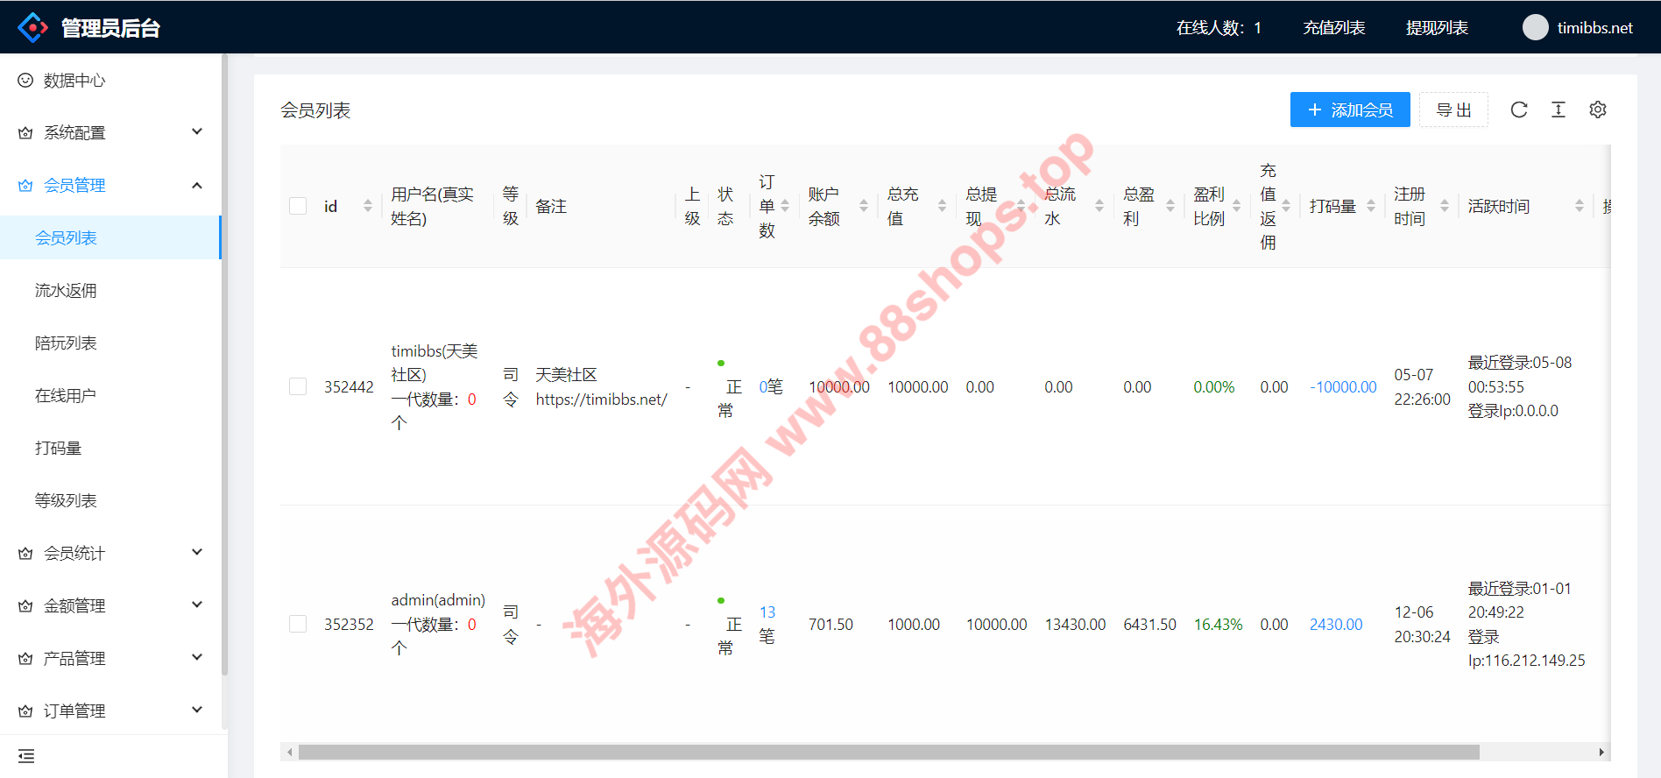Open the table density icon

tap(1559, 110)
